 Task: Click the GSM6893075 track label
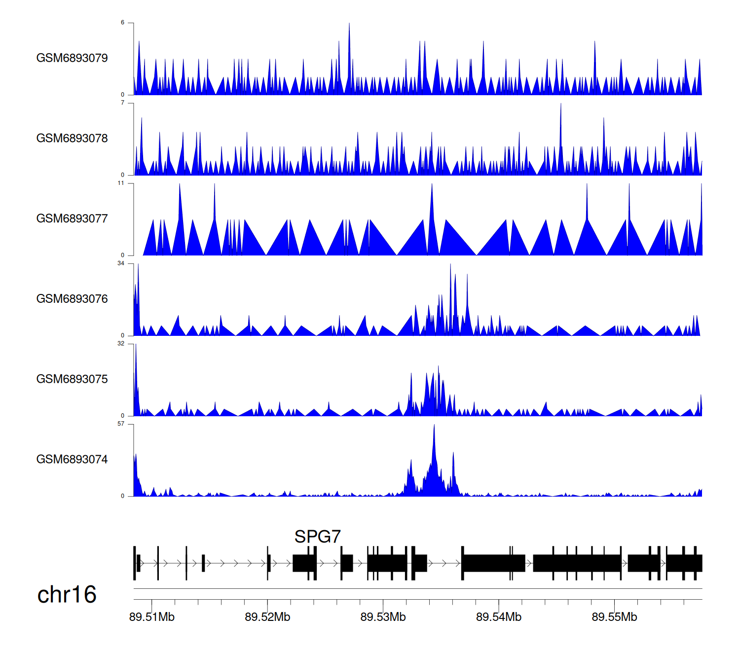click(x=72, y=379)
